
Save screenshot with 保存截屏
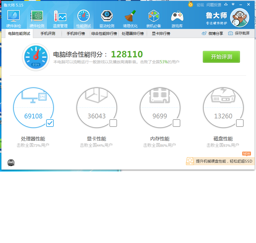[239, 33]
